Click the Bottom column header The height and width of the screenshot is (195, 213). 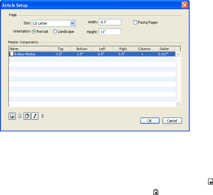pos(82,49)
